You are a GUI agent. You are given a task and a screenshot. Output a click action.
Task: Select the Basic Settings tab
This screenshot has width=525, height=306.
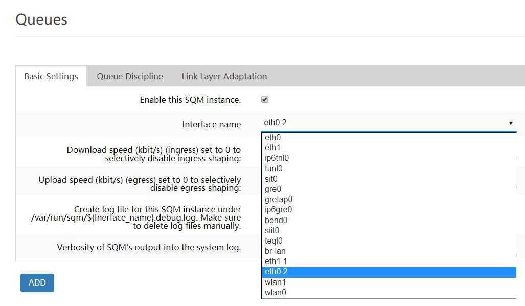pos(51,76)
